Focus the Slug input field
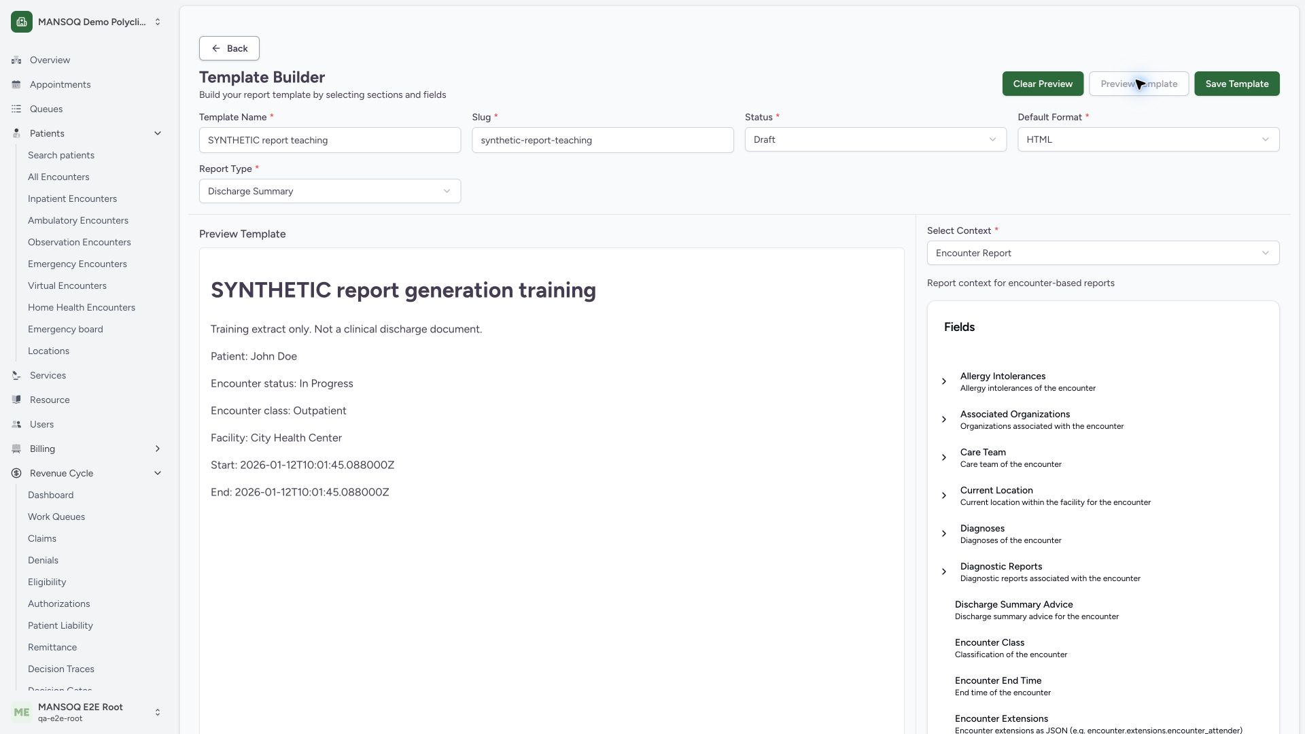 coord(603,140)
